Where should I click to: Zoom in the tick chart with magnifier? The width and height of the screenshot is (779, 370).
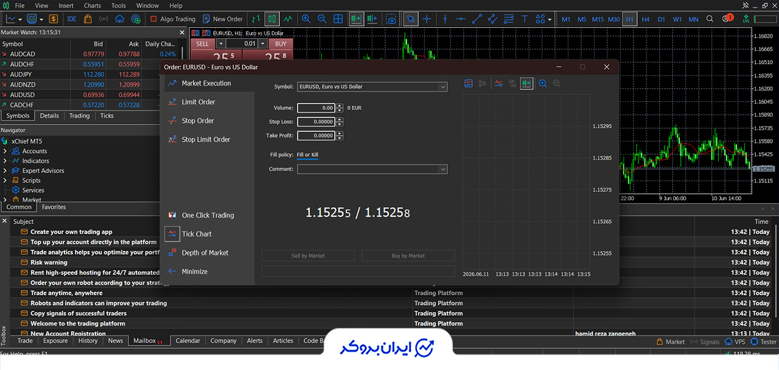(x=543, y=84)
